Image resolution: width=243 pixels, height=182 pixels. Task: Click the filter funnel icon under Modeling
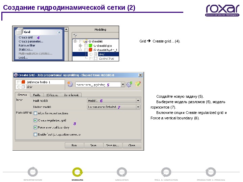(75, 35)
